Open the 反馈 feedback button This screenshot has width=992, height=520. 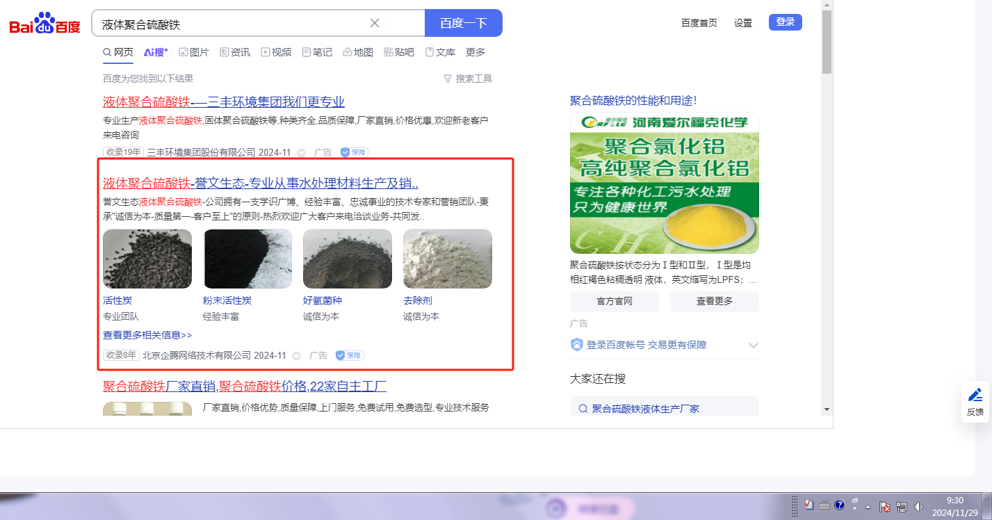pyautogui.click(x=975, y=403)
